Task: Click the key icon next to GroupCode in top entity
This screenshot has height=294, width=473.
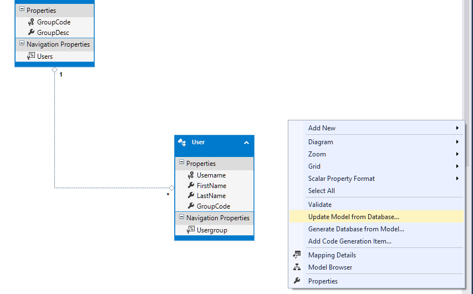Action: (31, 22)
